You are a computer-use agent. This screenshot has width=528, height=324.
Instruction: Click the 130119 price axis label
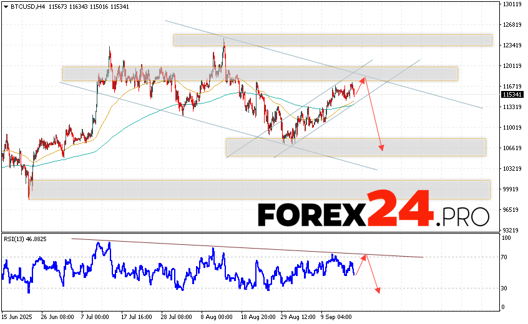pos(512,4)
